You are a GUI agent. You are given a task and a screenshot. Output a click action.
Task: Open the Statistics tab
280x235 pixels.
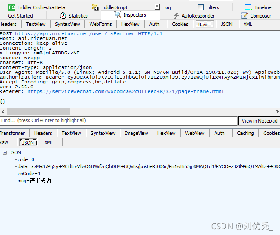(73, 16)
